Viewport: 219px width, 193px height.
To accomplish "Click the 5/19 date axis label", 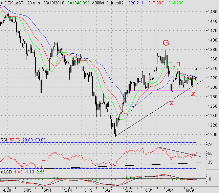I will 88,190.
